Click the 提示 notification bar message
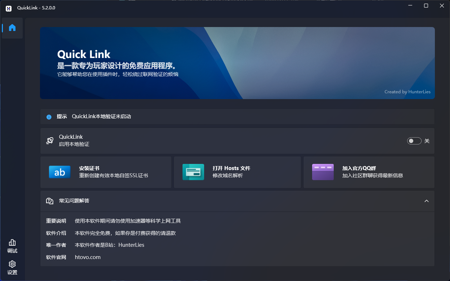450x281 pixels. pos(101,117)
